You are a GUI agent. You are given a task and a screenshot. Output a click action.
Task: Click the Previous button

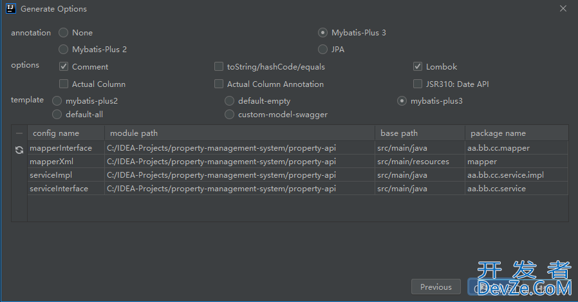[x=436, y=287]
